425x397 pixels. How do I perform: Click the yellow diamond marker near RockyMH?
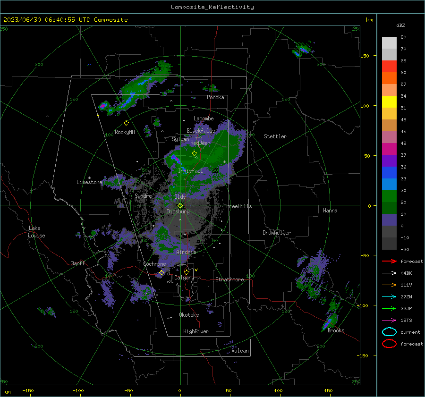126,123
